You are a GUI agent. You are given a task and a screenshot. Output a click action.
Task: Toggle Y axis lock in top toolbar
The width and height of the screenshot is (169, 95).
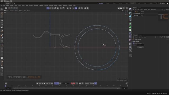(x=12, y=8)
